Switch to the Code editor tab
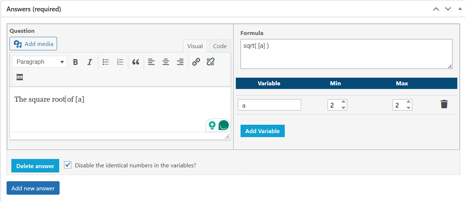 tap(220, 46)
